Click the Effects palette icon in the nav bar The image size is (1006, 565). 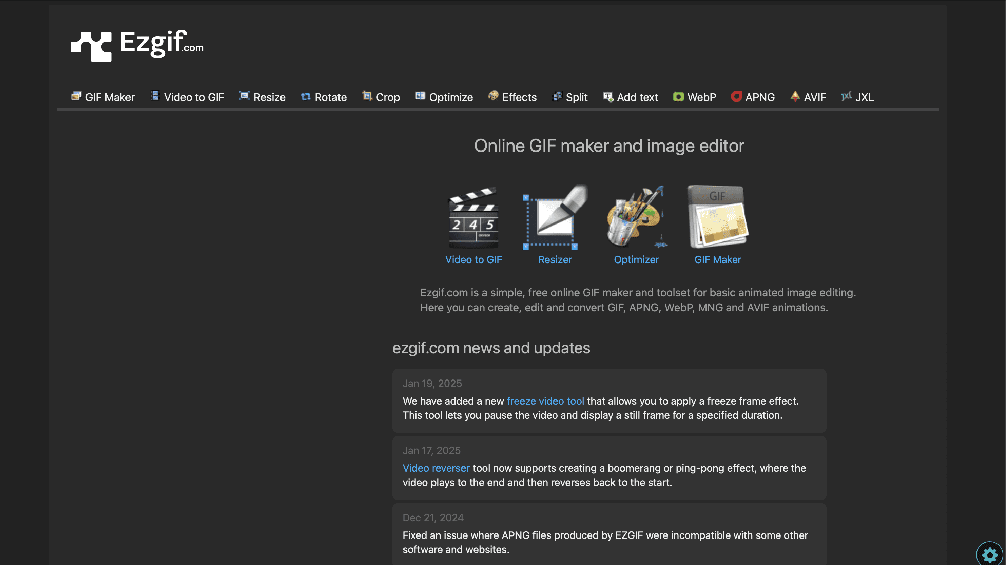click(493, 96)
